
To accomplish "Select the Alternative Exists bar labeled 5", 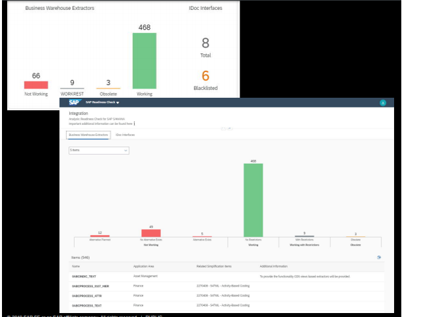I will click(x=202, y=236).
